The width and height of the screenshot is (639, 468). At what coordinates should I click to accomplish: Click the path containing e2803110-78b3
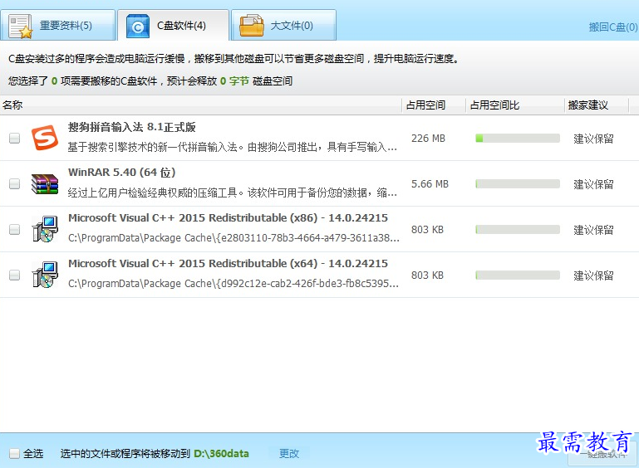234,237
